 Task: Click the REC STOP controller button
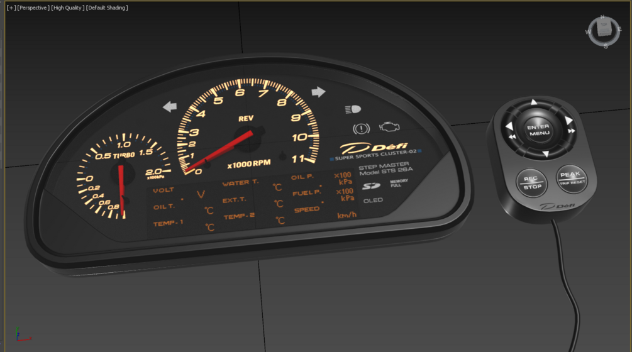click(532, 183)
